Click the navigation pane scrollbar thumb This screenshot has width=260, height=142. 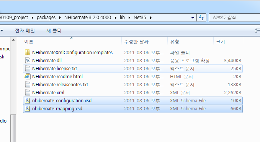pos(13,128)
